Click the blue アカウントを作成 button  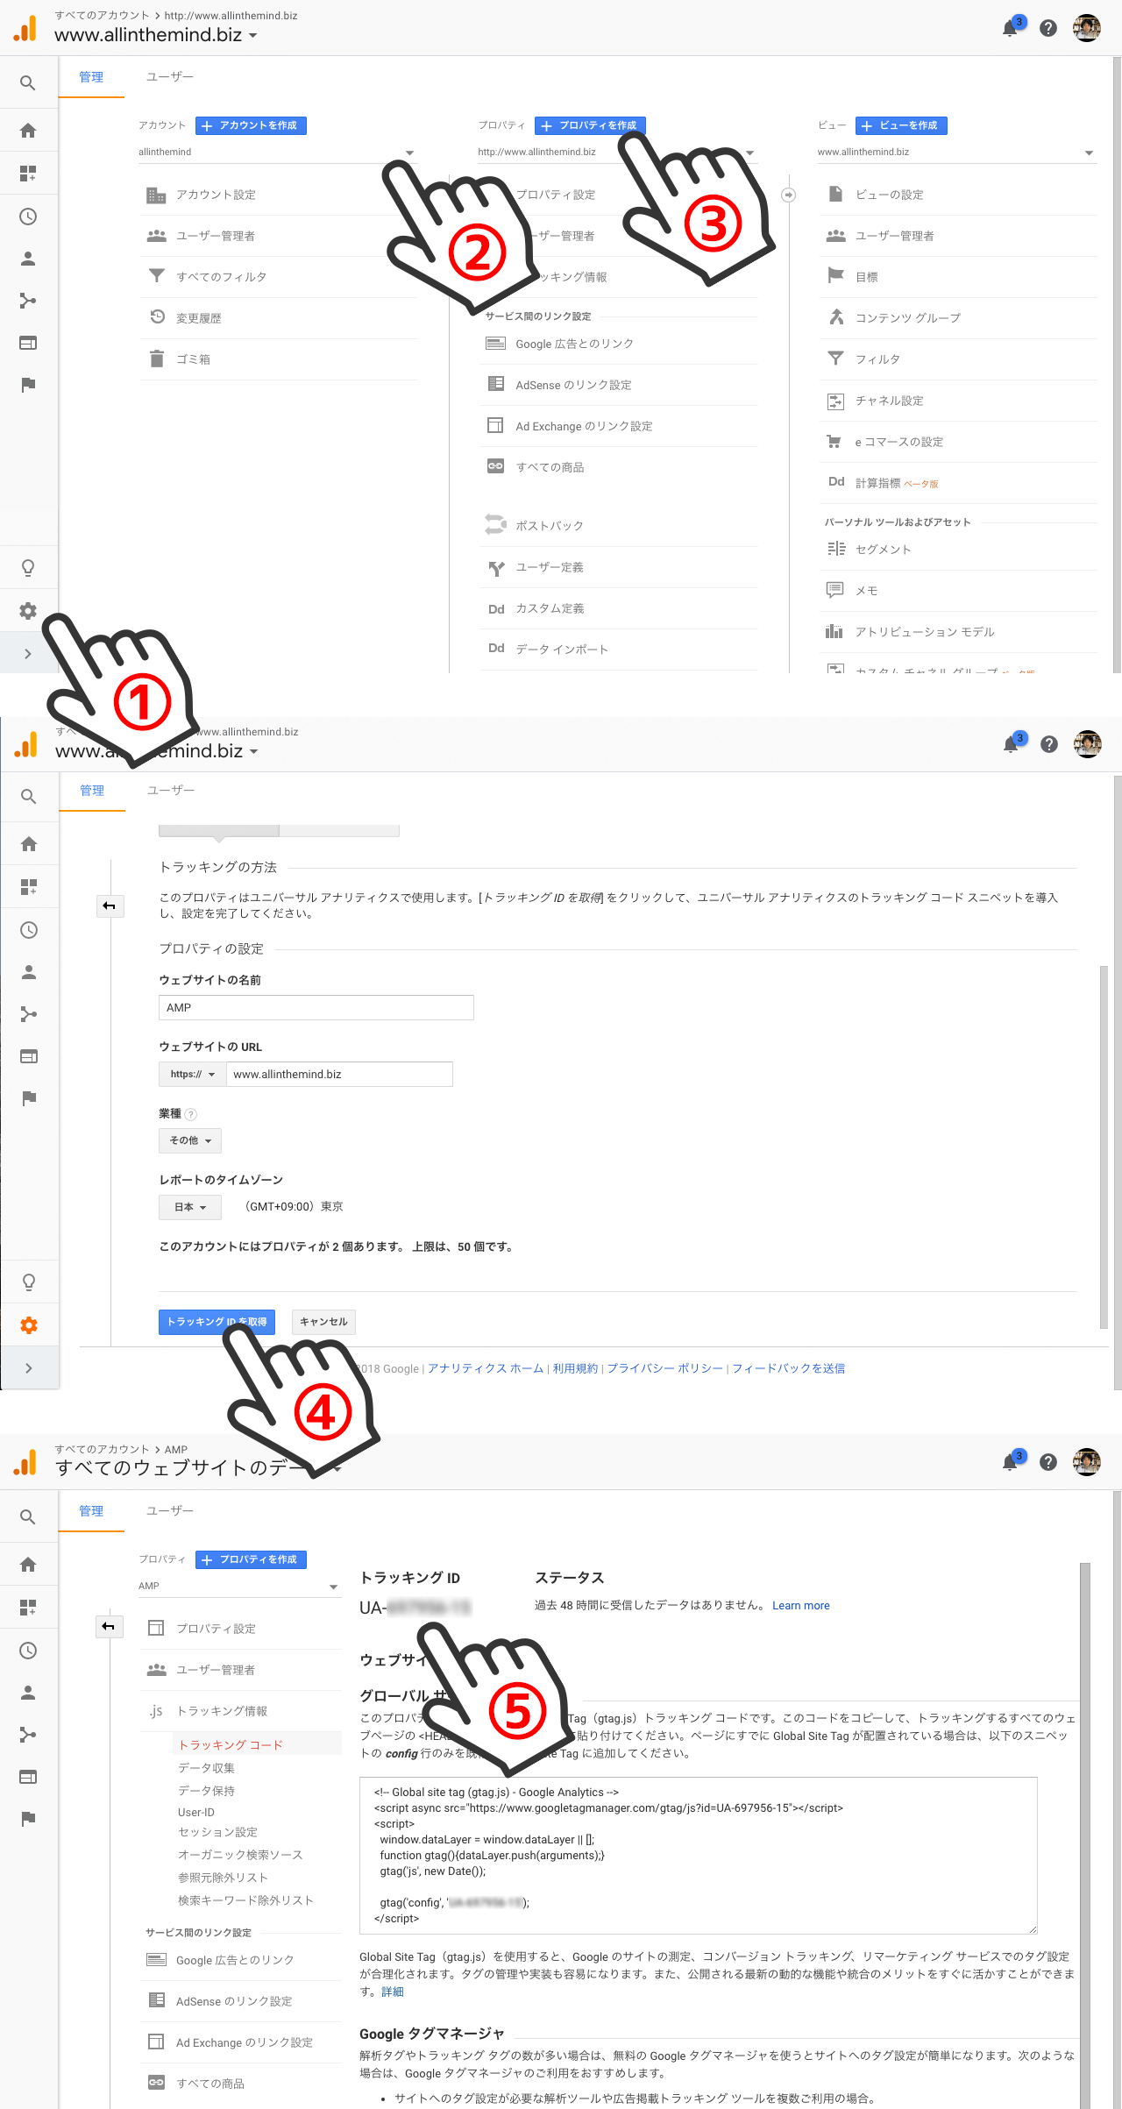(251, 125)
